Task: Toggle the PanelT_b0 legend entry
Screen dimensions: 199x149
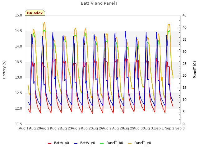Action: (112, 143)
